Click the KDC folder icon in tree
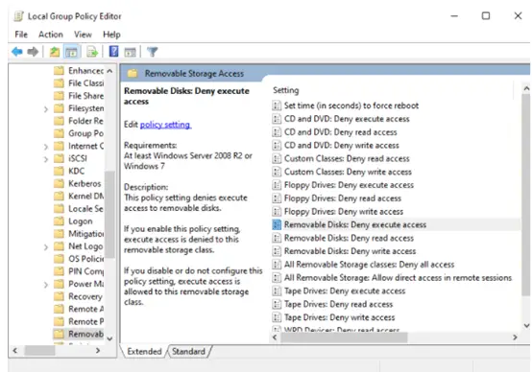Viewport: 532px width, 372px height. coord(59,171)
